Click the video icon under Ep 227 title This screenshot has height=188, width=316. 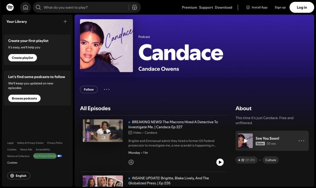pos(130,132)
